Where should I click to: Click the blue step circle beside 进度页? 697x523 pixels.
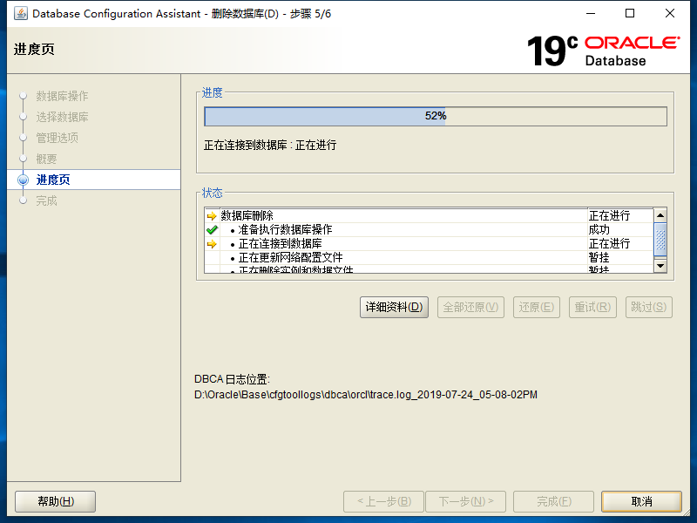click(24, 180)
